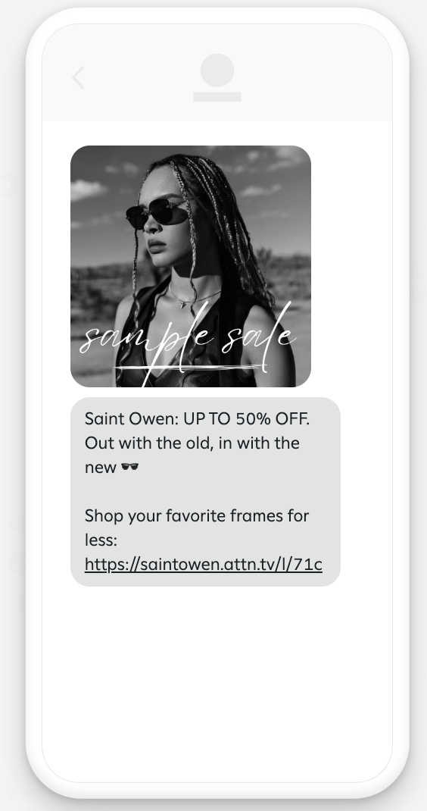Open the contact avatar circle
The height and width of the screenshot is (811, 427).
tap(217, 70)
